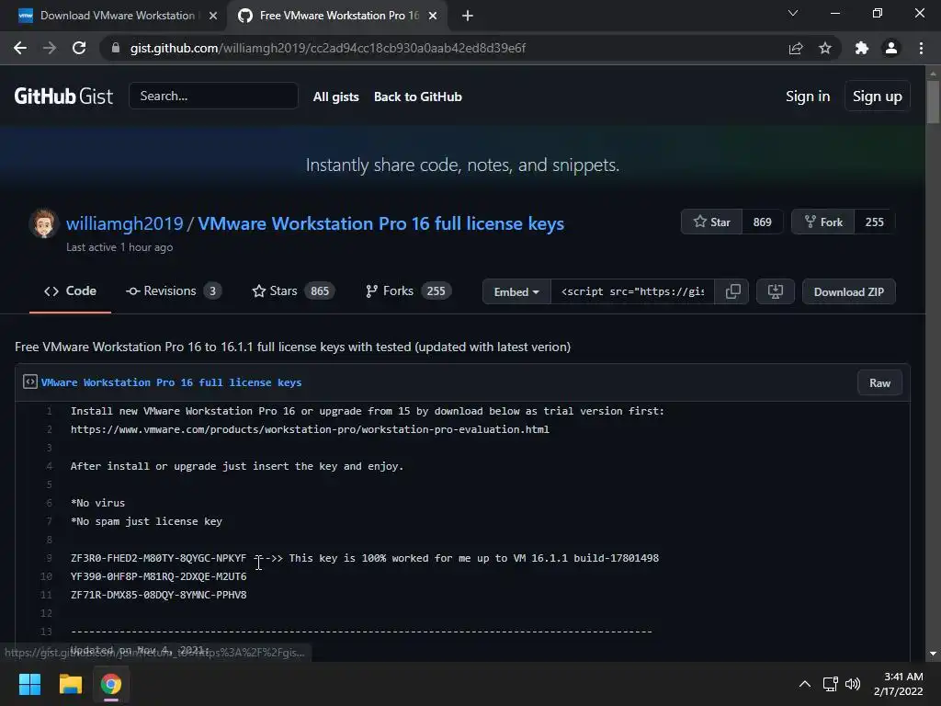Click the "*No virus" line

[x=97, y=503]
